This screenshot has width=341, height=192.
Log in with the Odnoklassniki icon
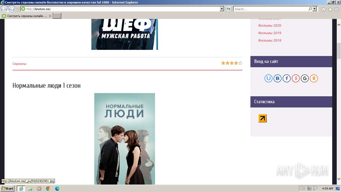tap(314, 78)
